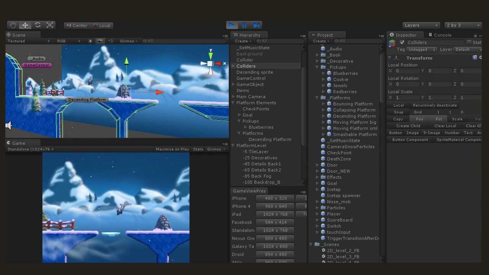Toggle scene lighting sun icon
The height and width of the screenshot is (275, 489).
91,41
